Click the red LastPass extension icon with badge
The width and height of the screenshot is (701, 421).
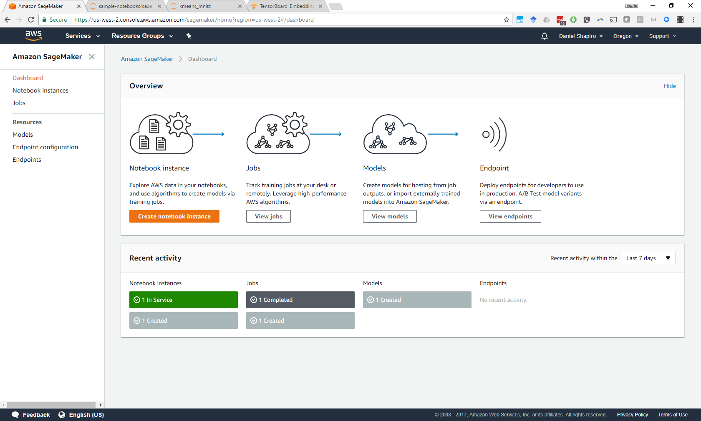click(560, 20)
